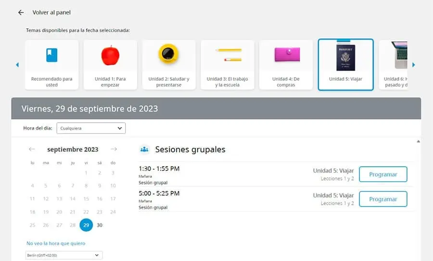This screenshot has width=433, height=261.
Task: Click the scroll up arrow of sessions list
Action: coord(419,141)
